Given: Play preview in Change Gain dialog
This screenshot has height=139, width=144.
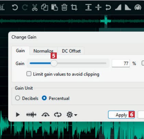Looking at the screenshot, I should click(x=18, y=115).
